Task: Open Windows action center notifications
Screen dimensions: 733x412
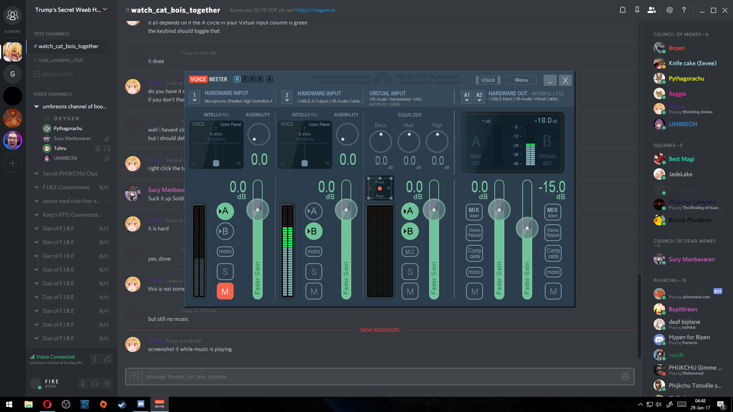Action: 721,405
